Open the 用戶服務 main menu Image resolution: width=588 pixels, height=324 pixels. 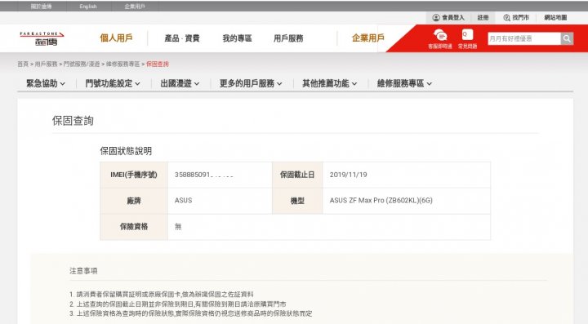click(x=288, y=38)
